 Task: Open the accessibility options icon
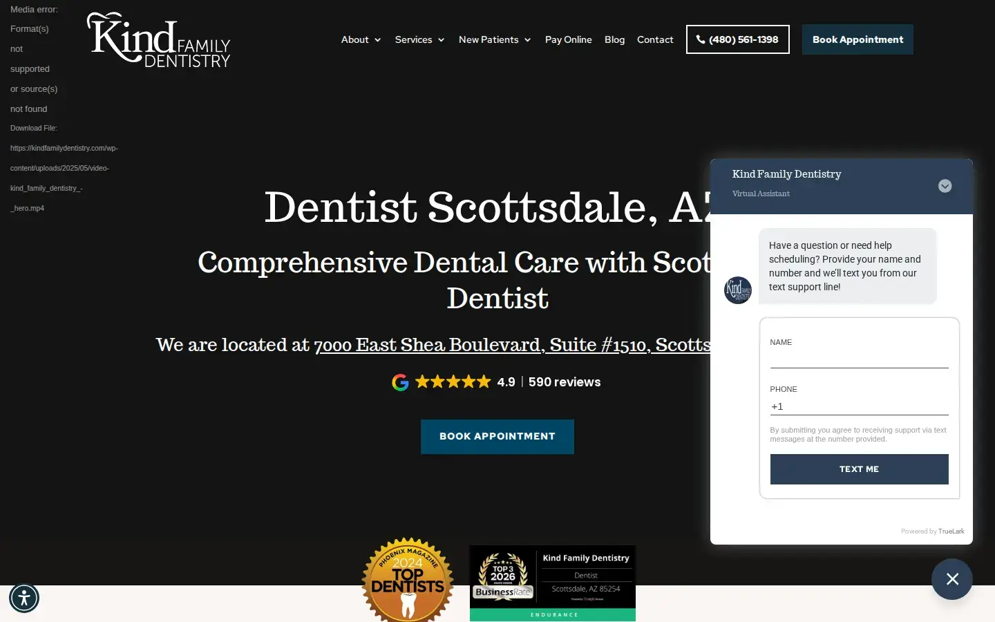click(x=24, y=598)
